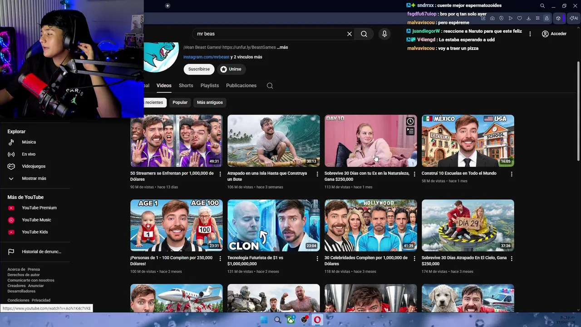Image resolution: width=581 pixels, height=327 pixels.
Task: Open Opera AI assistant button
Action: click(x=574, y=18)
